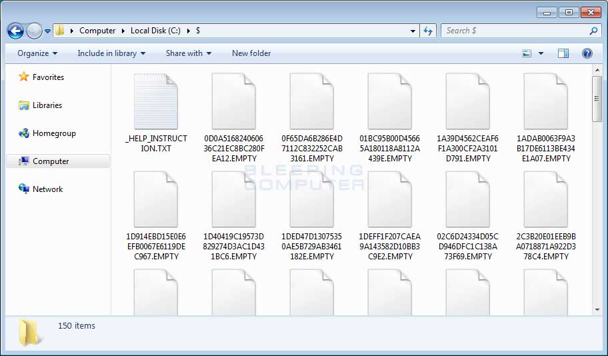Click the file name 01BC95B00D45665A180118A8112A439E.EMPTY
This screenshot has width=608, height=356.
pos(390,149)
